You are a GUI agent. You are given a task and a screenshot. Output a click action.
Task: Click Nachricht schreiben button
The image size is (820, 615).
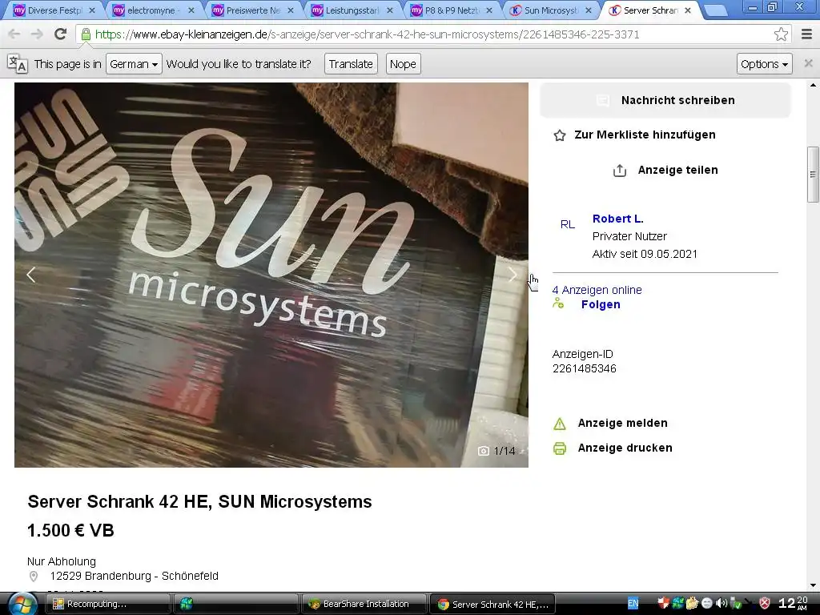click(x=665, y=100)
